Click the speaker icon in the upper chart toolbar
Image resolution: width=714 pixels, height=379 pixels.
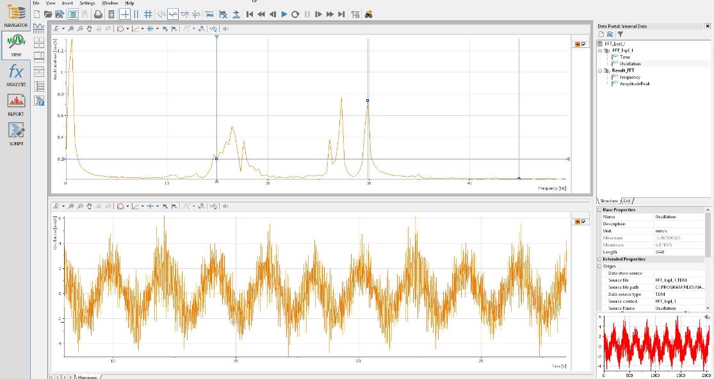[225, 29]
